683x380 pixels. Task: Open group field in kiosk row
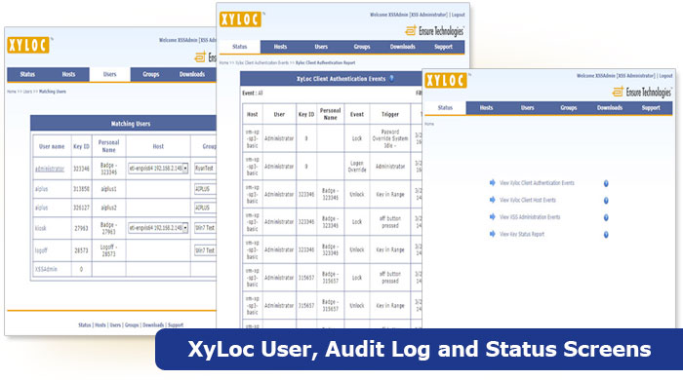205,228
